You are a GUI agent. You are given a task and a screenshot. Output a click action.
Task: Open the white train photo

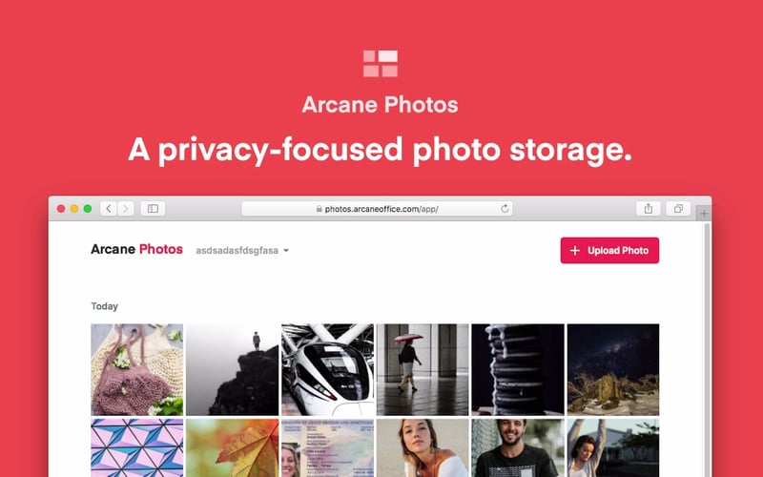[327, 369]
